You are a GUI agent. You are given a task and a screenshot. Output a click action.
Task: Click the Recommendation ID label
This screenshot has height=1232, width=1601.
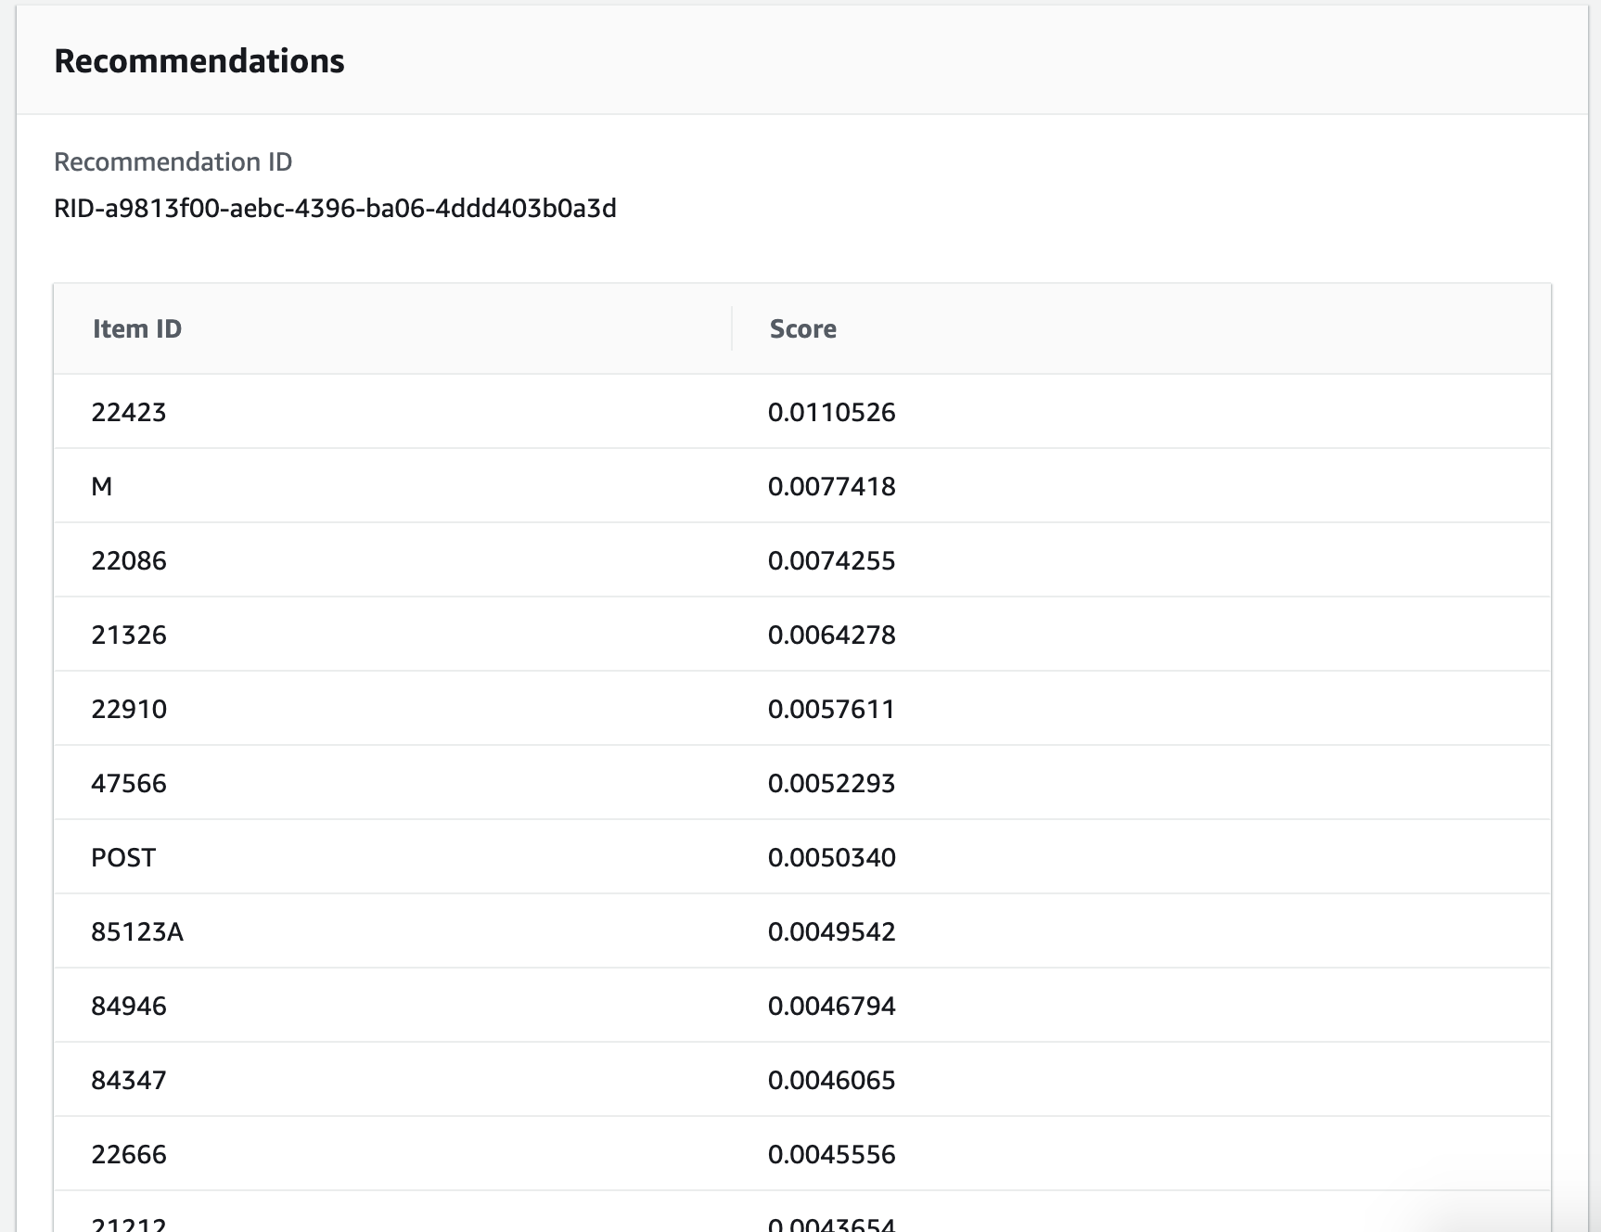pyautogui.click(x=173, y=161)
